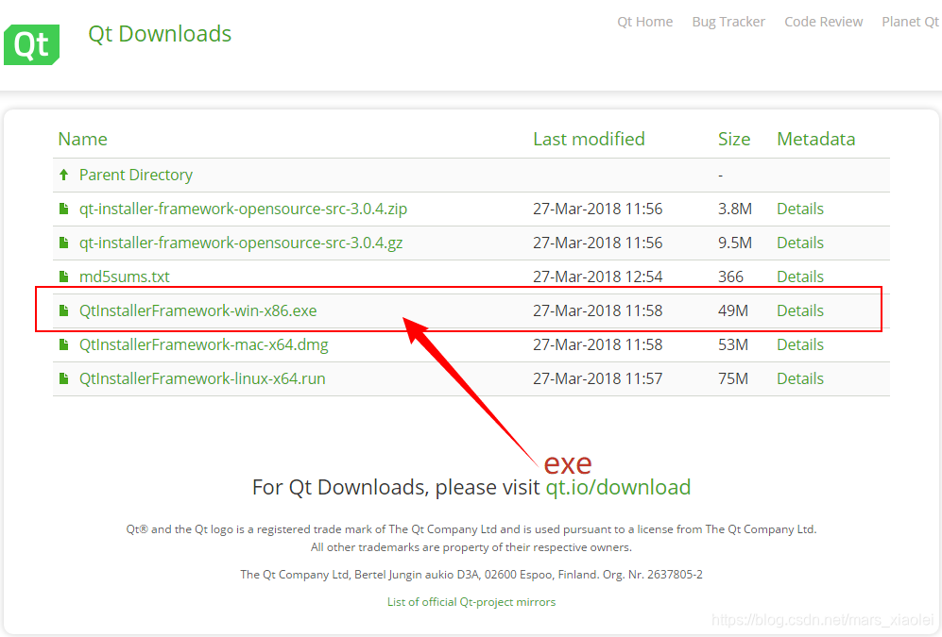Sort by the Name column header

(83, 139)
